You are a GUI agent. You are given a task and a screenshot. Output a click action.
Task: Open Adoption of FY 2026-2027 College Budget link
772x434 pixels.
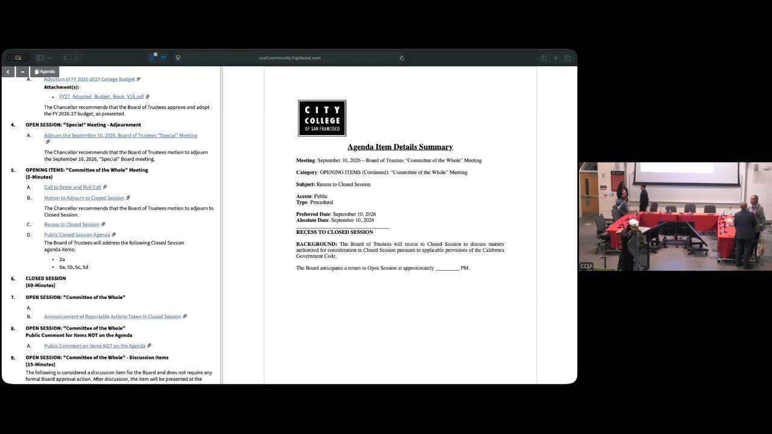click(89, 79)
